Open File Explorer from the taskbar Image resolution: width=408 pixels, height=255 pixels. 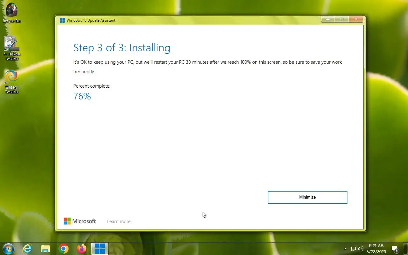(45, 249)
